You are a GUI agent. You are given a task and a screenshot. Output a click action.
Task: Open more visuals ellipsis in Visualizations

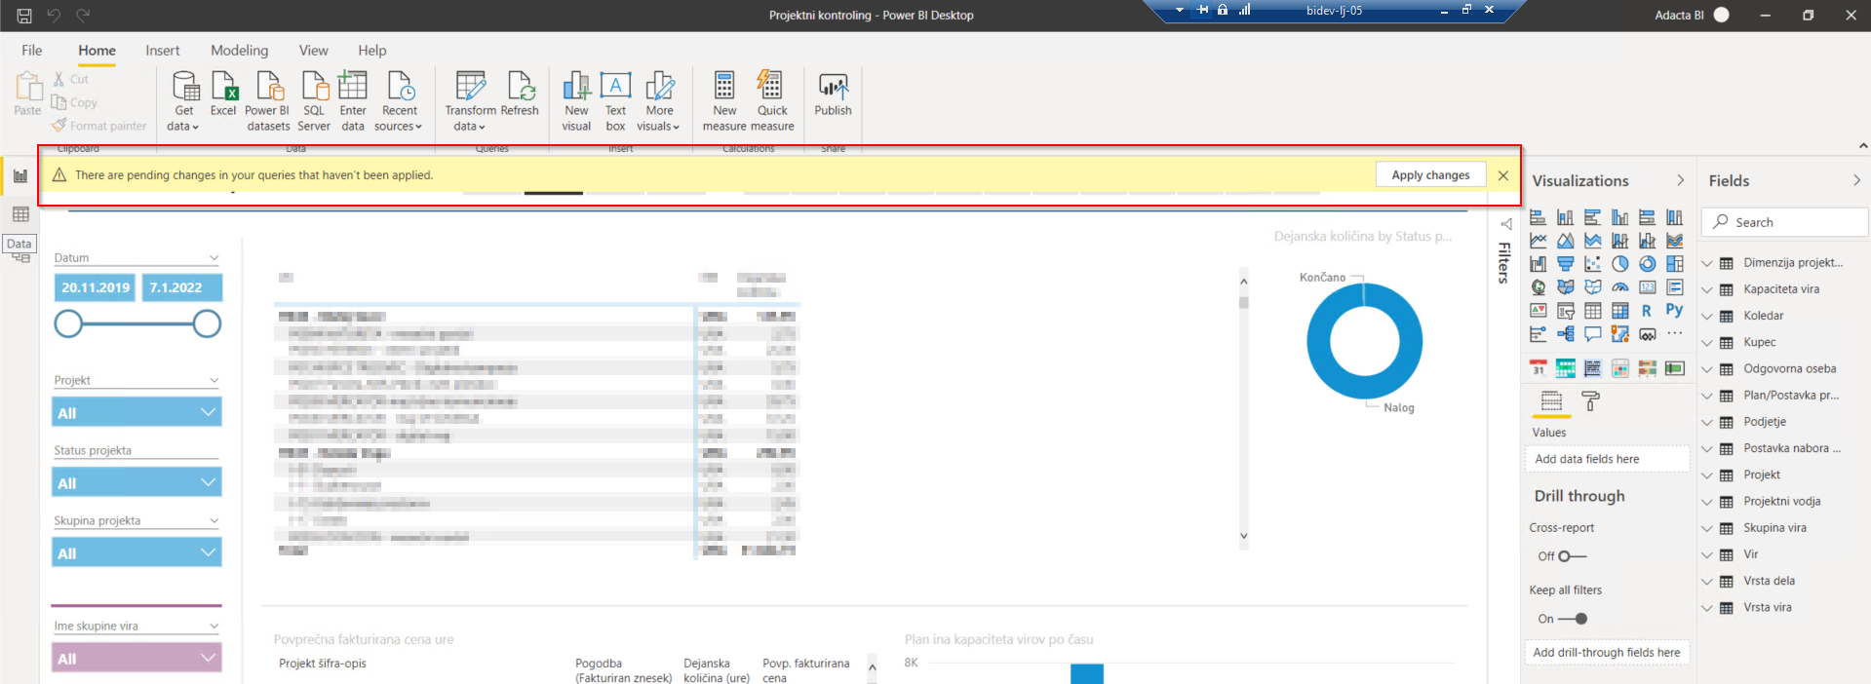click(1674, 334)
